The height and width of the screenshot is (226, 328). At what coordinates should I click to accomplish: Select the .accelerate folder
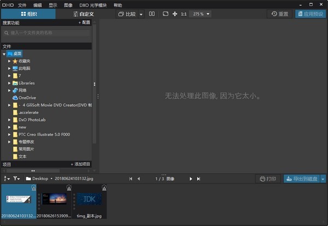(28, 112)
